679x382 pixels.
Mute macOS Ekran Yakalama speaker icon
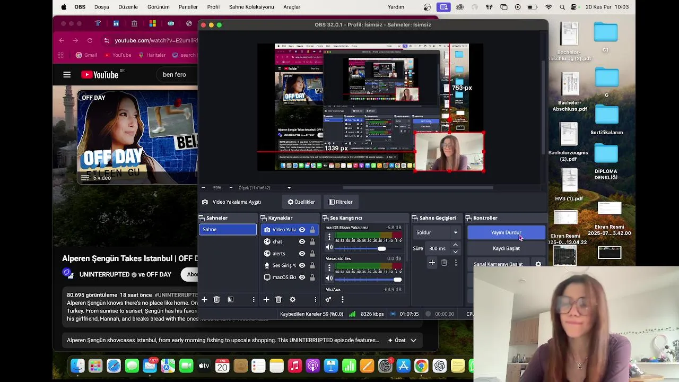tap(329, 248)
